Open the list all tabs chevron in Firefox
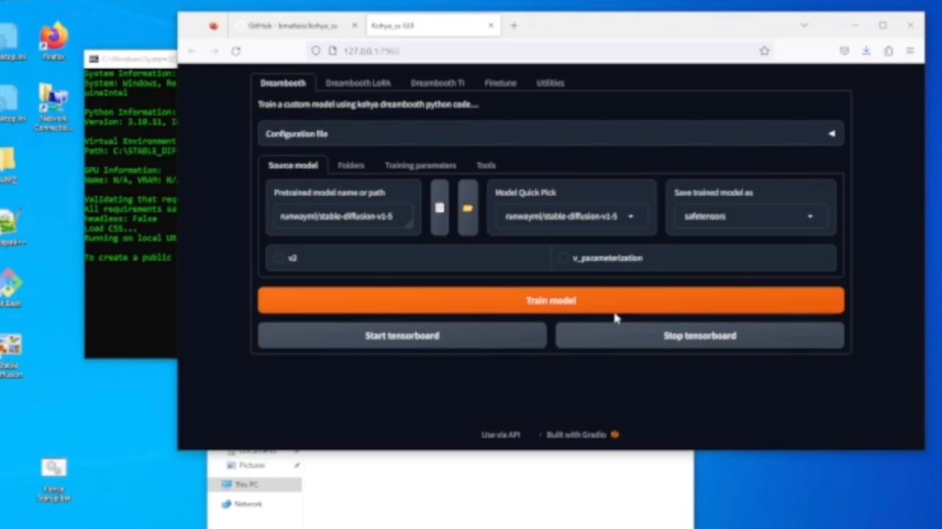 [804, 26]
